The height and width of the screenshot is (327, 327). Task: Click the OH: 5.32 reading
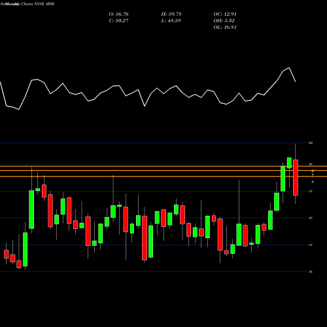[x=224, y=21]
